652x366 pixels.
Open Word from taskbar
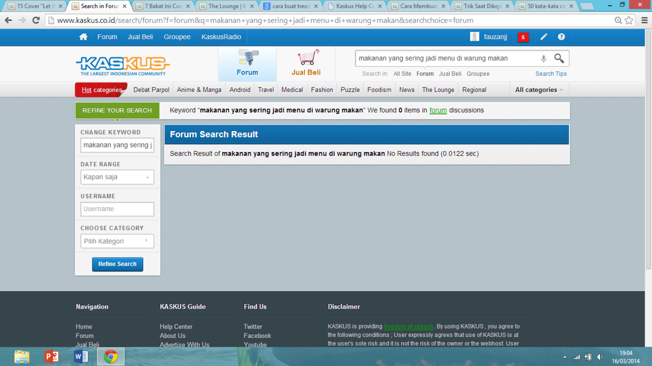coord(81,357)
